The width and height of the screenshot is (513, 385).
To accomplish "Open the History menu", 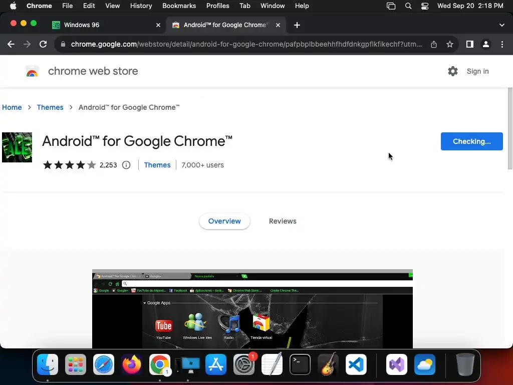I will [x=141, y=6].
